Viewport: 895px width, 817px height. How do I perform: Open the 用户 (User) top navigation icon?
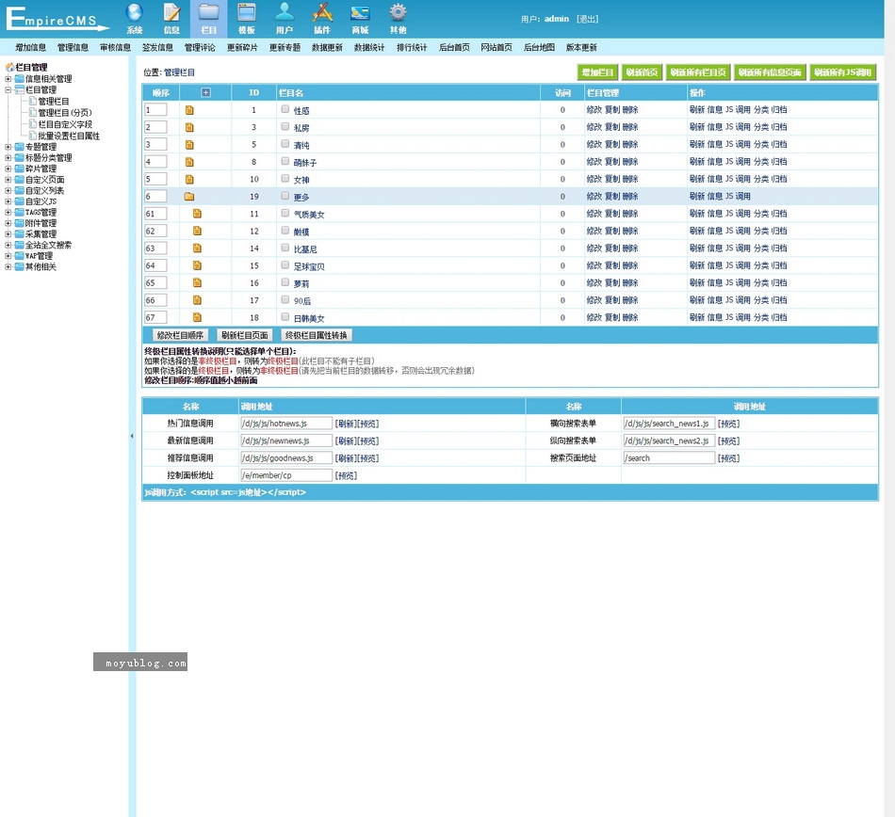click(x=285, y=18)
